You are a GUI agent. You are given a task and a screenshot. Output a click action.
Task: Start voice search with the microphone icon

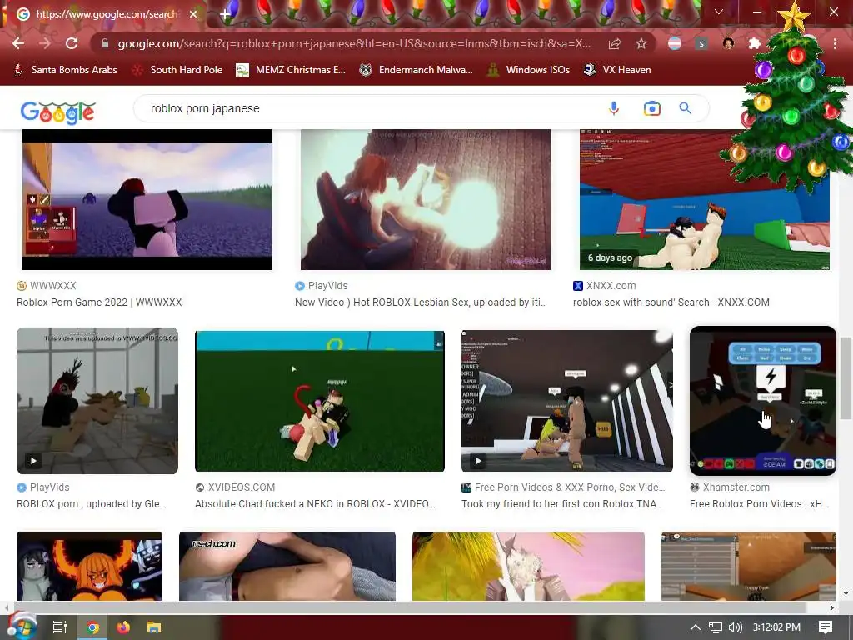(x=614, y=108)
